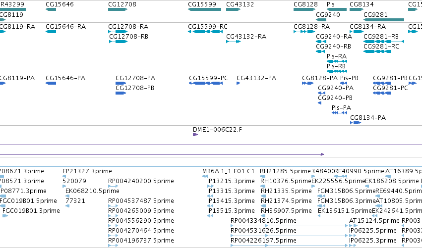Click transcript label CG15599-RC
This screenshot has height=248, width=422.
click(x=208, y=26)
